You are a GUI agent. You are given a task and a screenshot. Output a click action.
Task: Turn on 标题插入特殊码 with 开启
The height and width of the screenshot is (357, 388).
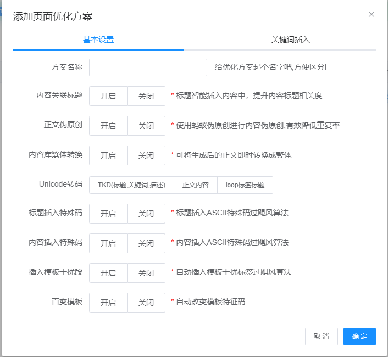coord(108,214)
